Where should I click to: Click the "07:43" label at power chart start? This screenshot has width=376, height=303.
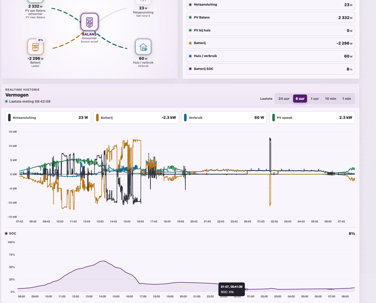point(19,222)
